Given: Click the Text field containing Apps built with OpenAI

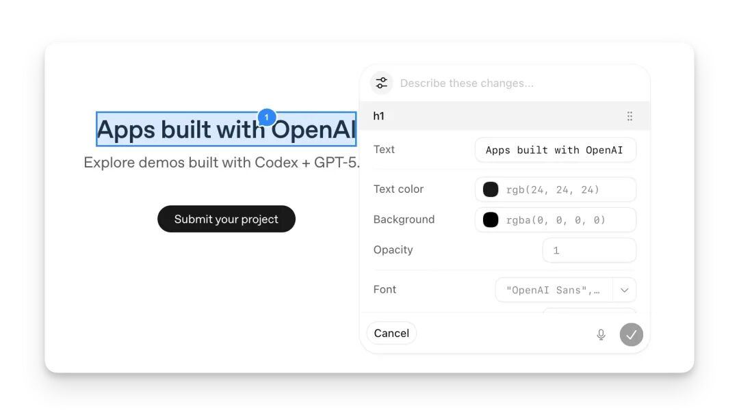Looking at the screenshot, I should pyautogui.click(x=555, y=150).
